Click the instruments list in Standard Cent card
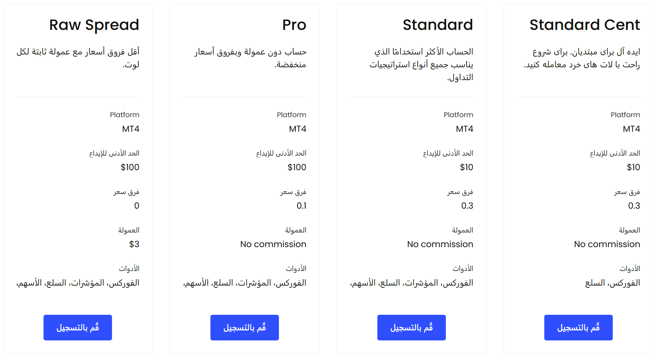This screenshot has width=657, height=360. point(612,283)
